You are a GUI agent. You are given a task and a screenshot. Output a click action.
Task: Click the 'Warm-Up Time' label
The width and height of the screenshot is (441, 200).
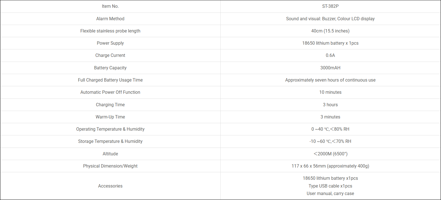point(110,117)
